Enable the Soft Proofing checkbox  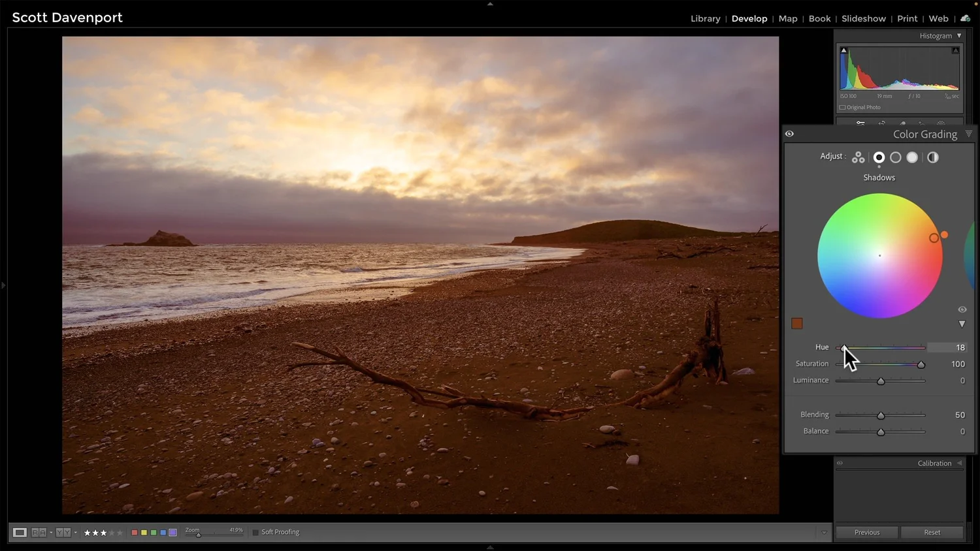click(255, 532)
